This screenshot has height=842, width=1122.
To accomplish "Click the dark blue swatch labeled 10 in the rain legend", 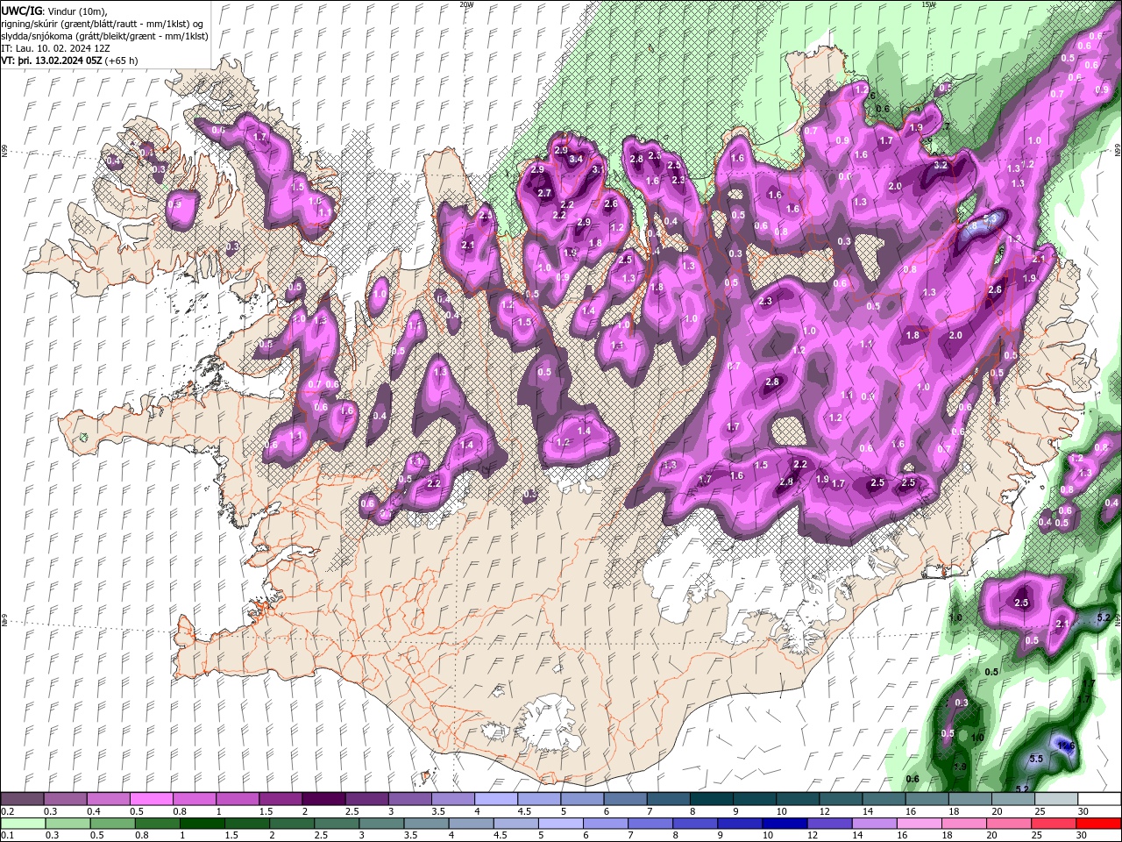I will point(783,823).
